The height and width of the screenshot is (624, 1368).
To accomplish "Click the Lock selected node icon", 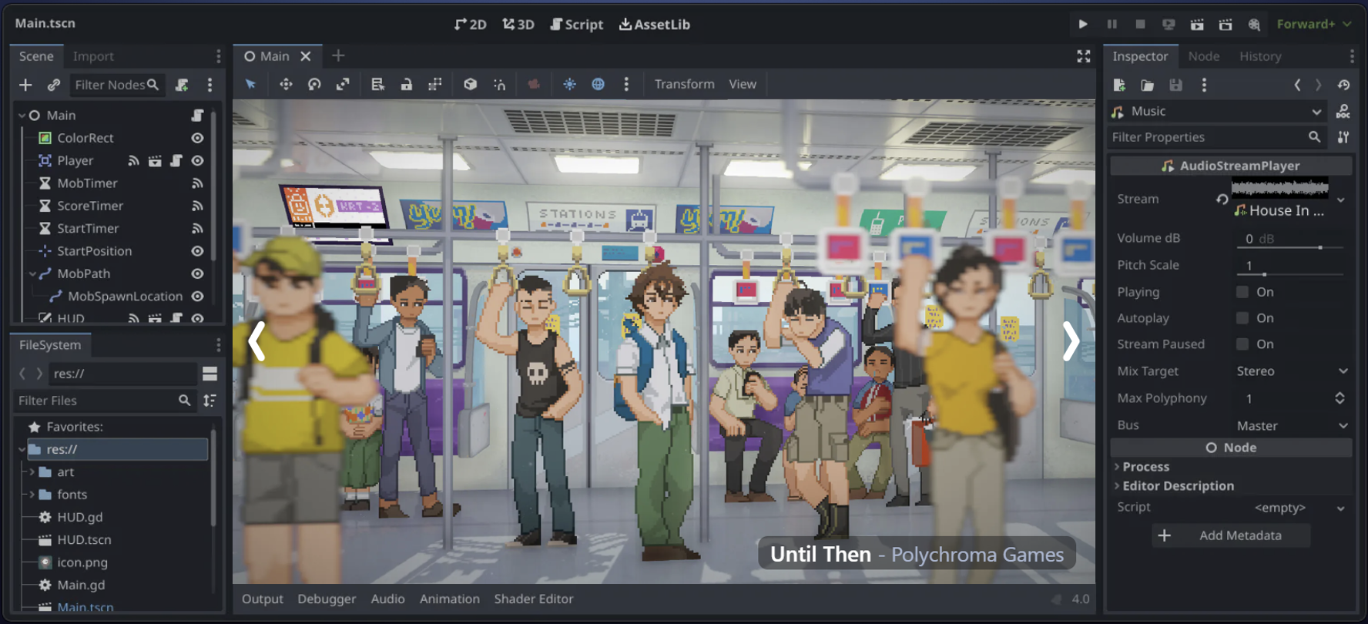I will pyautogui.click(x=406, y=84).
